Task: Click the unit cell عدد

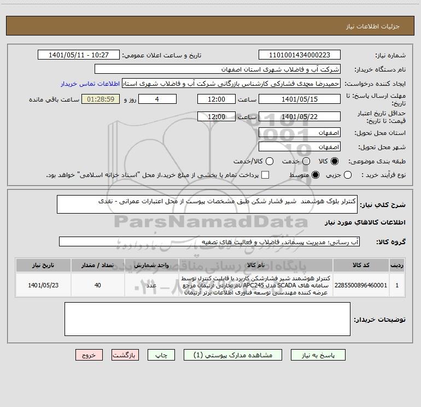Action: [x=151, y=285]
